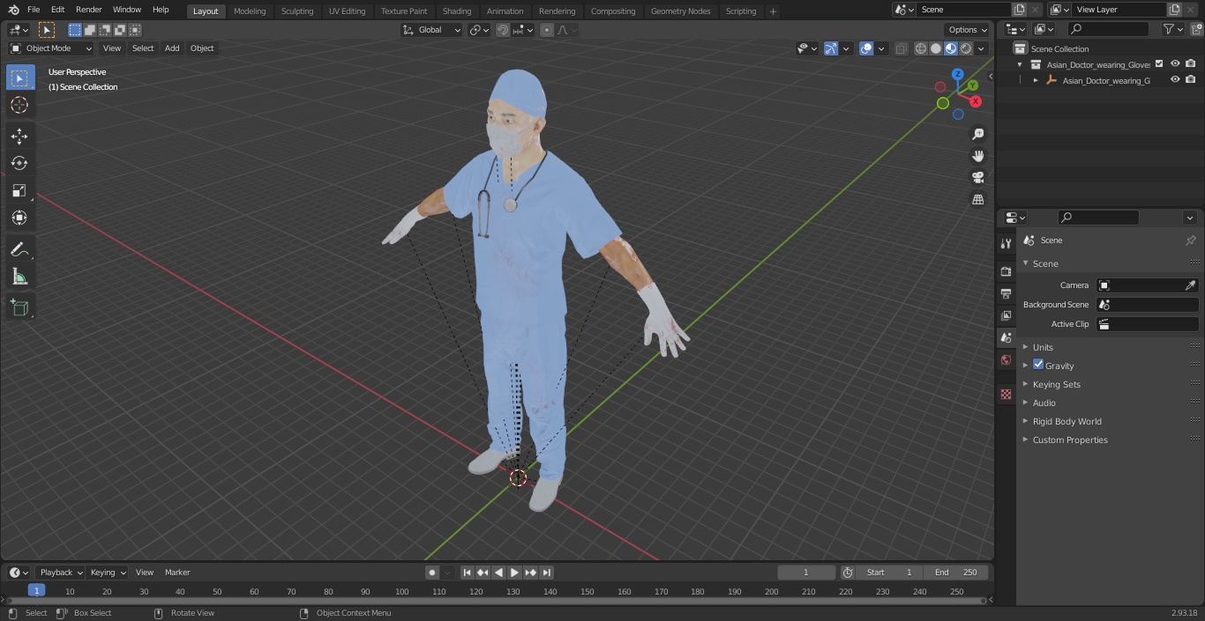This screenshot has height=621, width=1205.
Task: Open the File menu
Action: [34, 10]
